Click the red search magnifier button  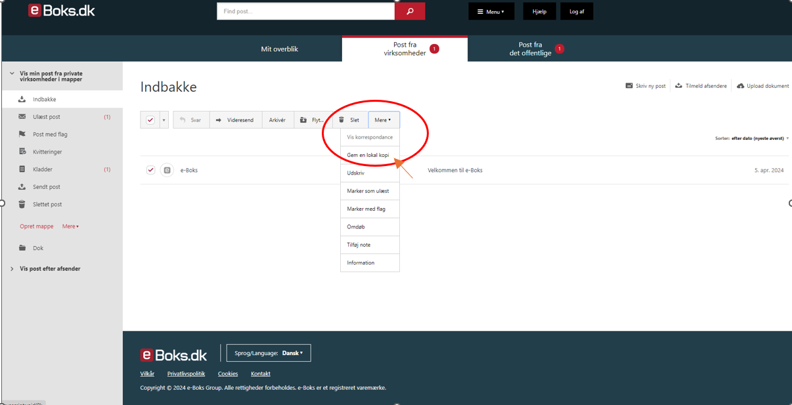point(410,11)
